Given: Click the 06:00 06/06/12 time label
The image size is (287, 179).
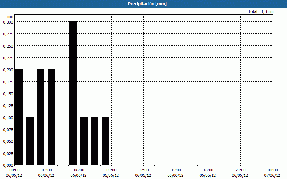Looking at the screenshot, I should pos(79,173).
